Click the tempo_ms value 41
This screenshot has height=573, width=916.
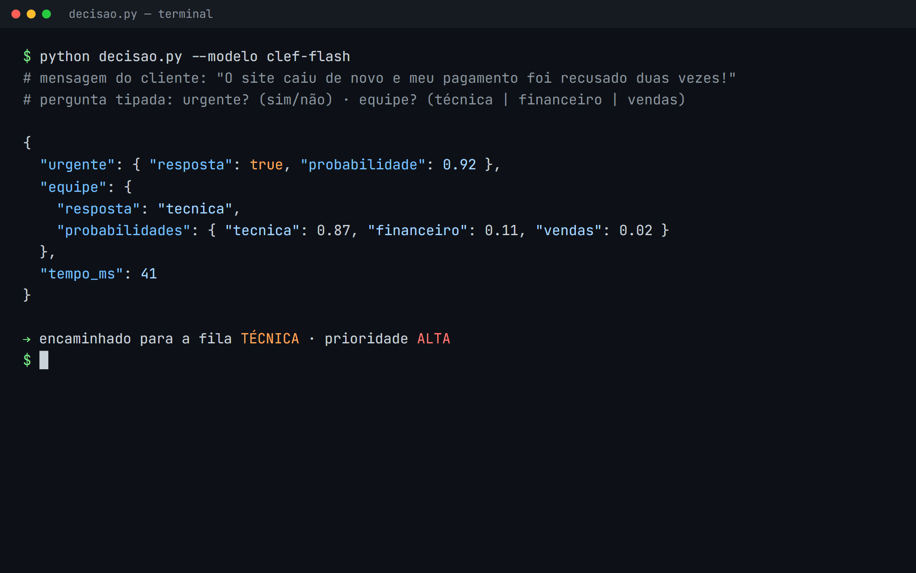point(149,274)
